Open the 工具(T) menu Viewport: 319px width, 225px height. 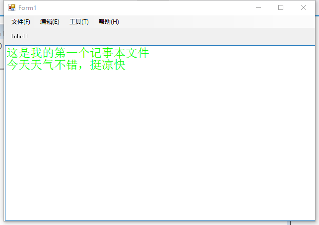coord(79,22)
